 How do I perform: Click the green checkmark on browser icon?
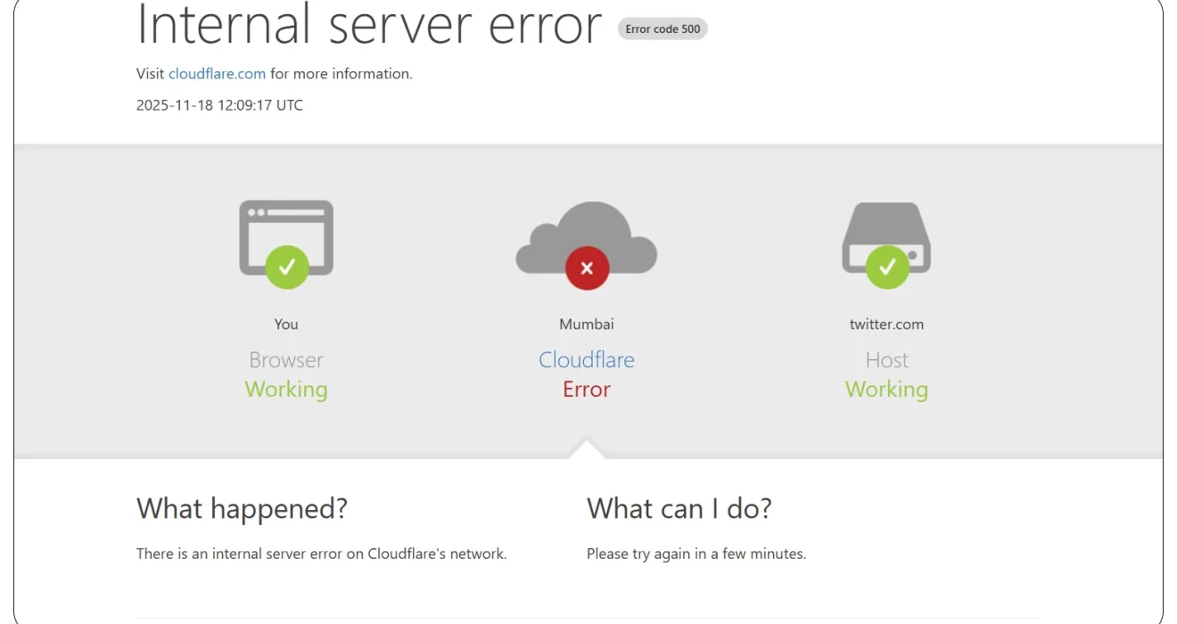pos(286,267)
